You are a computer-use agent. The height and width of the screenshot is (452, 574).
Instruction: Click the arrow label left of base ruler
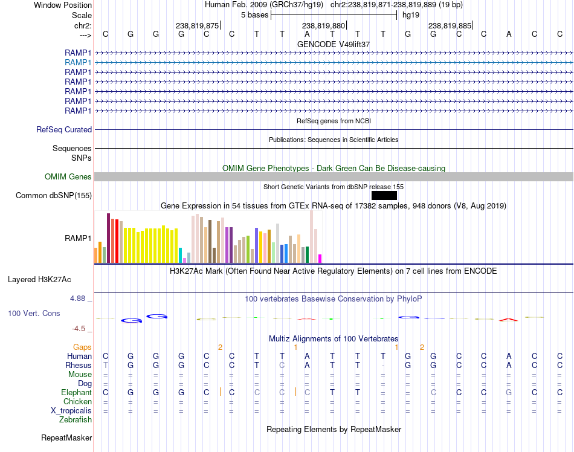85,35
